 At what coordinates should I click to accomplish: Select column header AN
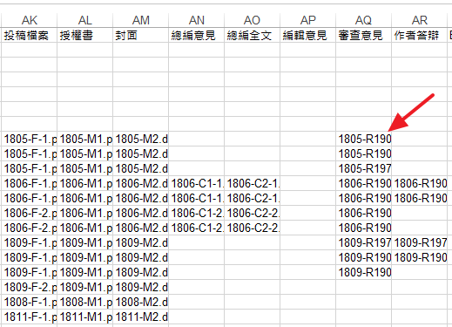click(196, 20)
